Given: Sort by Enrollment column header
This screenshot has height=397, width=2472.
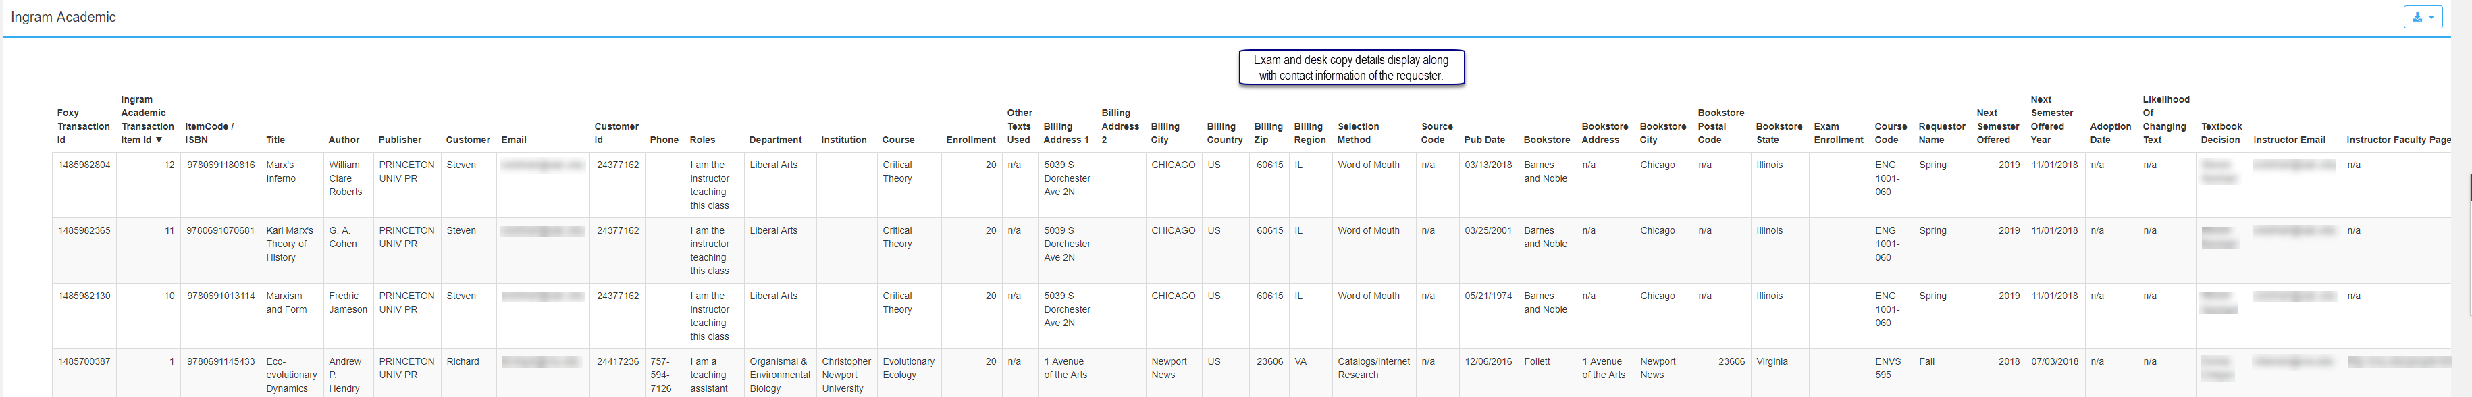Looking at the screenshot, I should point(971,140).
